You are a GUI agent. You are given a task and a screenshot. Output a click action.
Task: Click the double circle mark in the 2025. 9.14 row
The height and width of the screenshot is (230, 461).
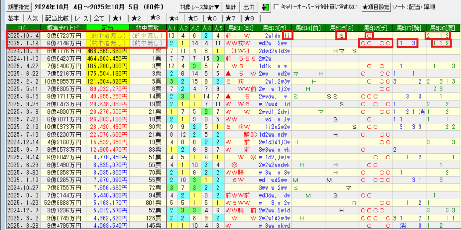pos(253,157)
